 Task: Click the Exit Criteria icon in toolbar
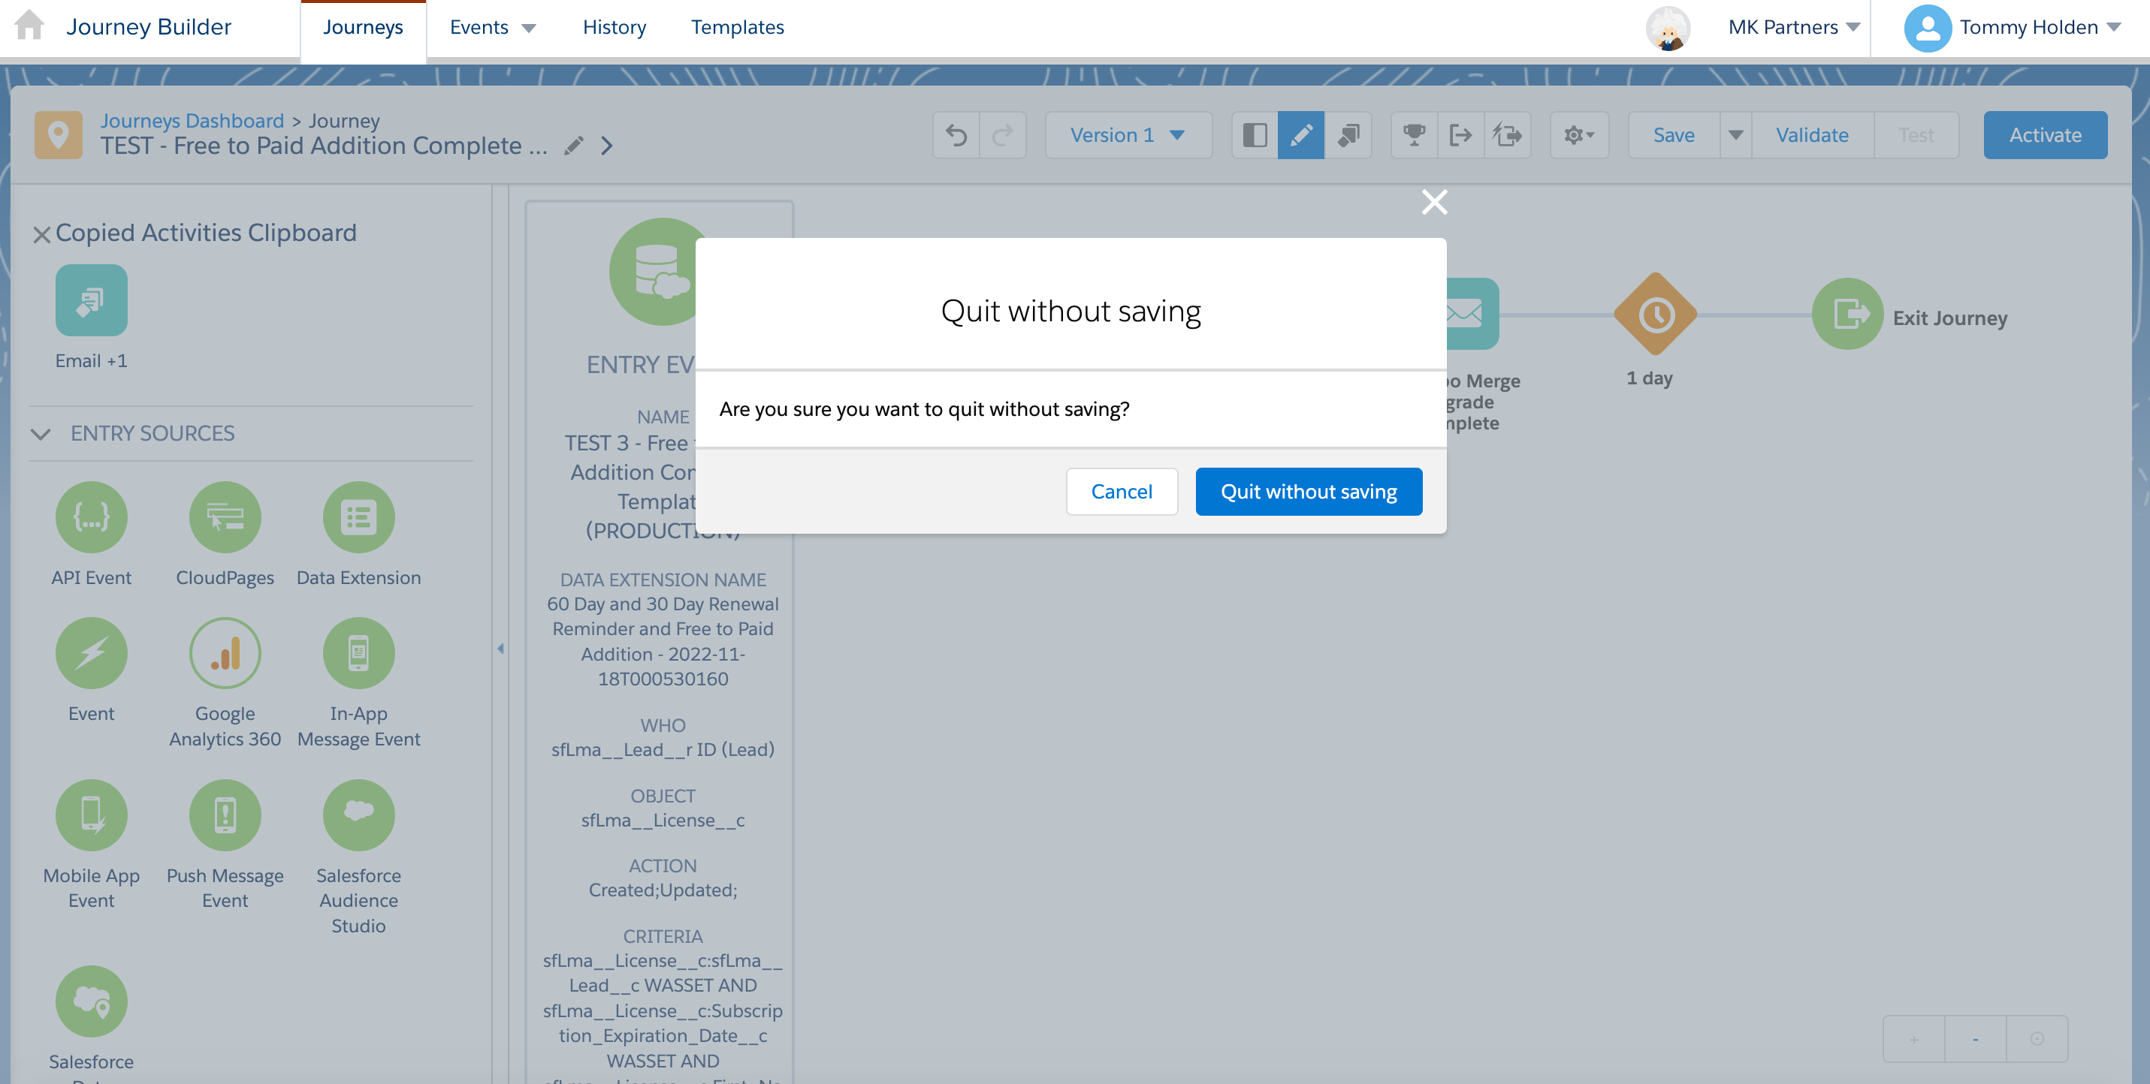pos(1460,135)
